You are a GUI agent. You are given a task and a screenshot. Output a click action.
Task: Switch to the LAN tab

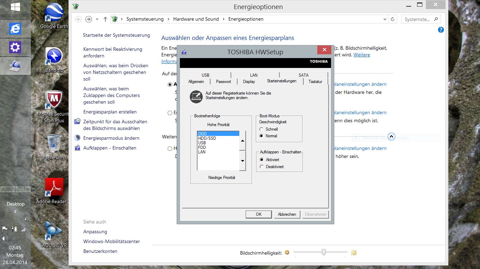coord(254,75)
